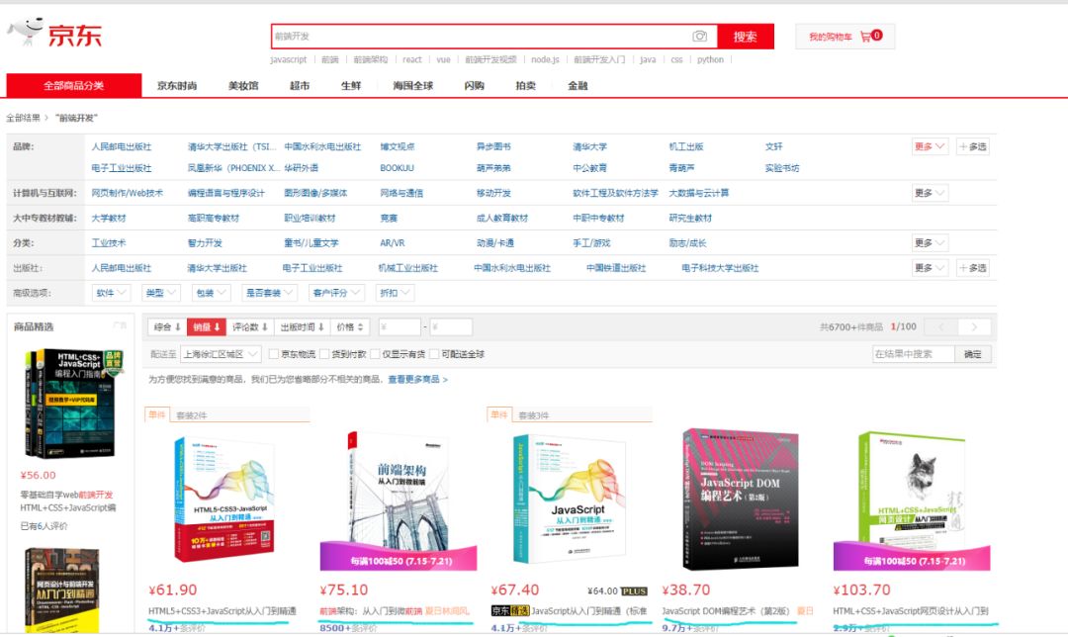Click the price sort arrows beside 价格

[x=361, y=326]
